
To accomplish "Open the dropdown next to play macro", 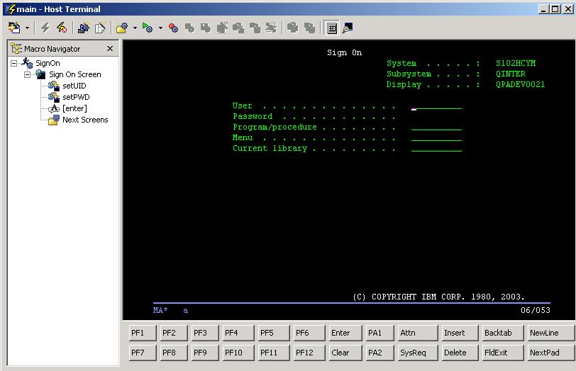I will pos(160,28).
